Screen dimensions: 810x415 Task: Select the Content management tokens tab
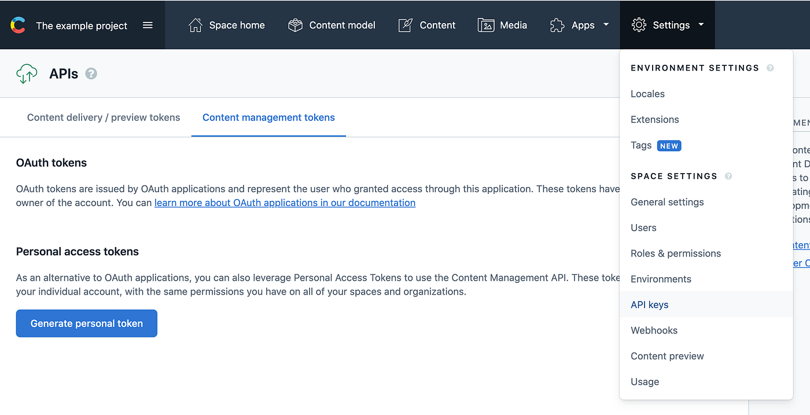tap(268, 117)
